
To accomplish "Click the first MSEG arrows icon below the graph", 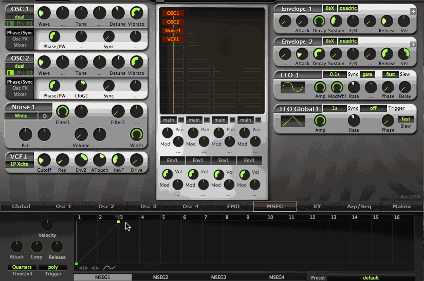I will click(x=83, y=268).
